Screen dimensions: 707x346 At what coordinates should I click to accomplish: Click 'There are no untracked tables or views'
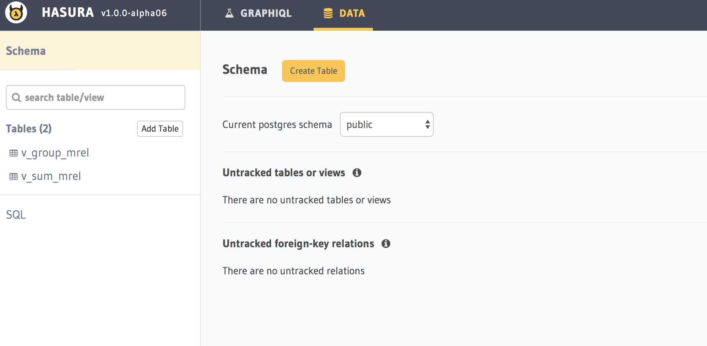(307, 200)
